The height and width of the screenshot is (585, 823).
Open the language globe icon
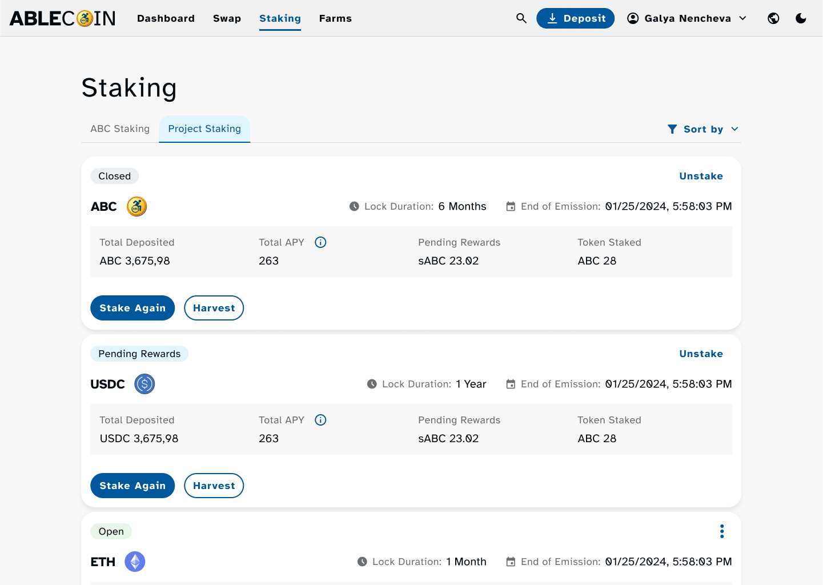(773, 18)
